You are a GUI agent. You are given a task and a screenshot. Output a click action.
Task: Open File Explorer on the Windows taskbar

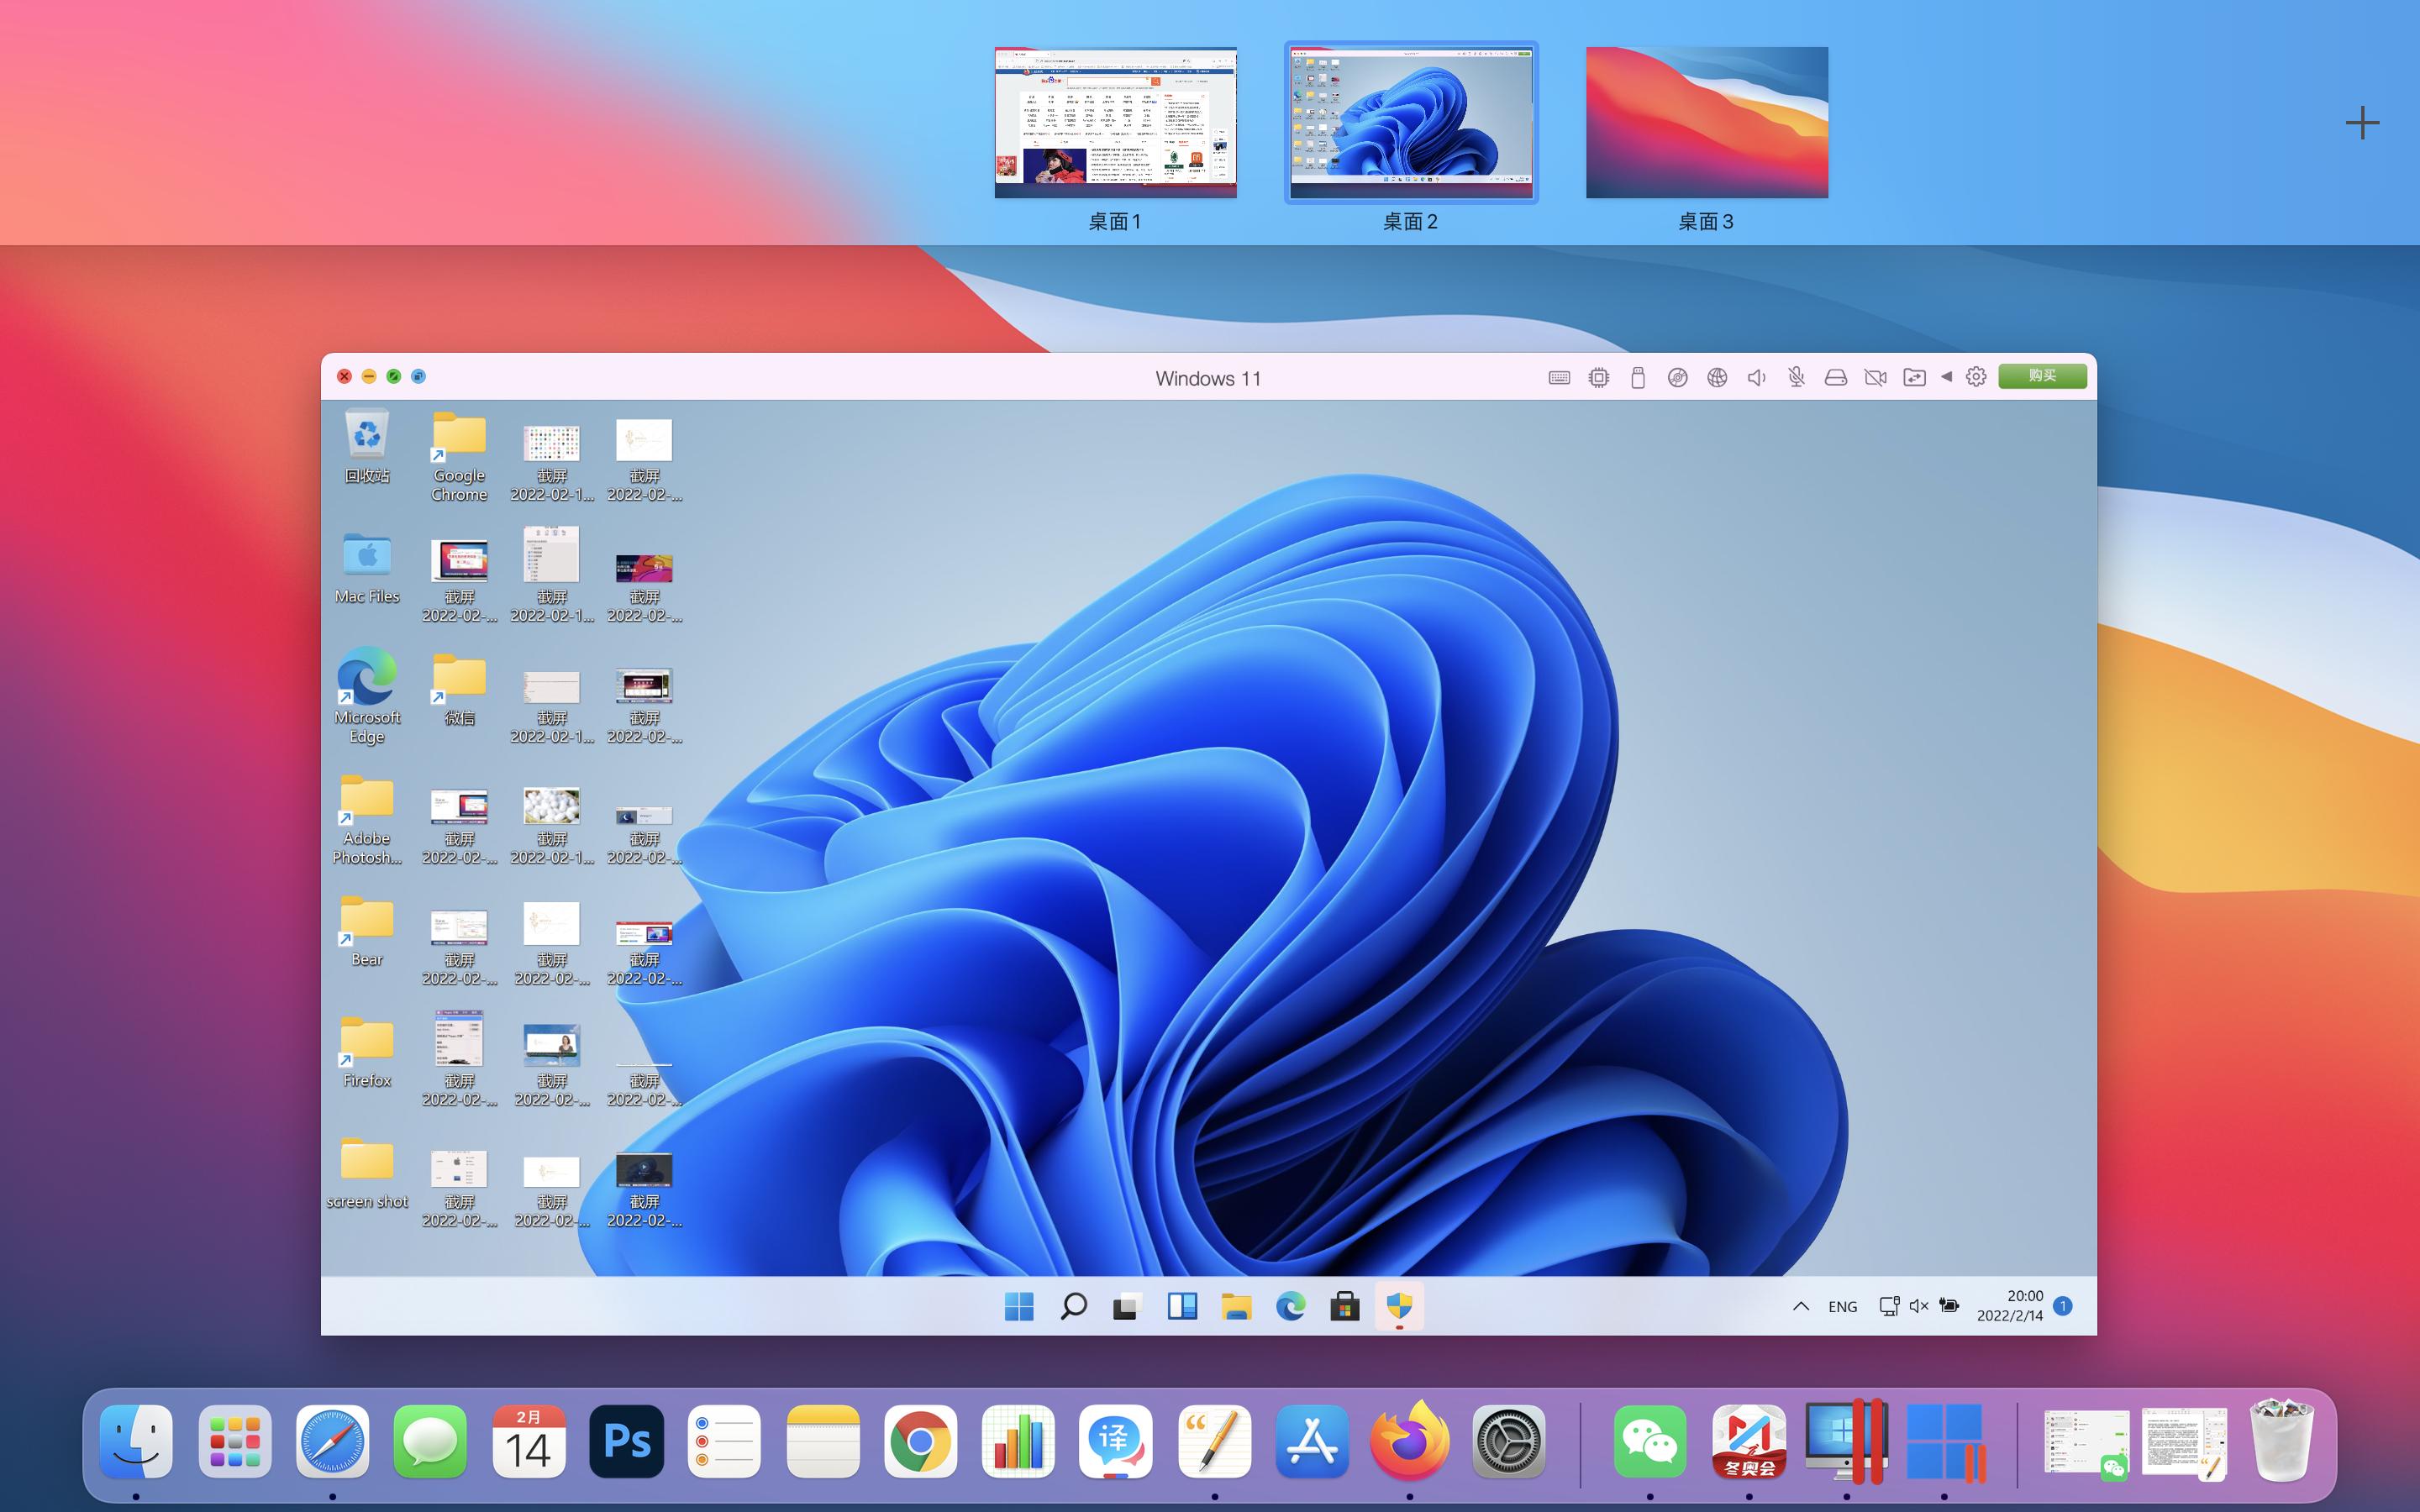click(x=1236, y=1306)
